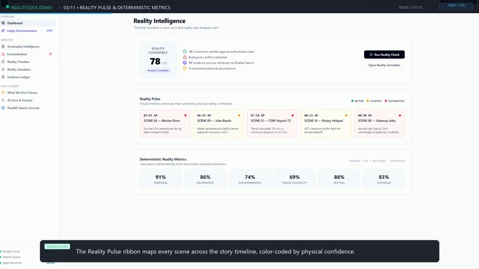Click orange status dot on Juhu Beach card
Screen dimensions: 479x269
coord(239,115)
